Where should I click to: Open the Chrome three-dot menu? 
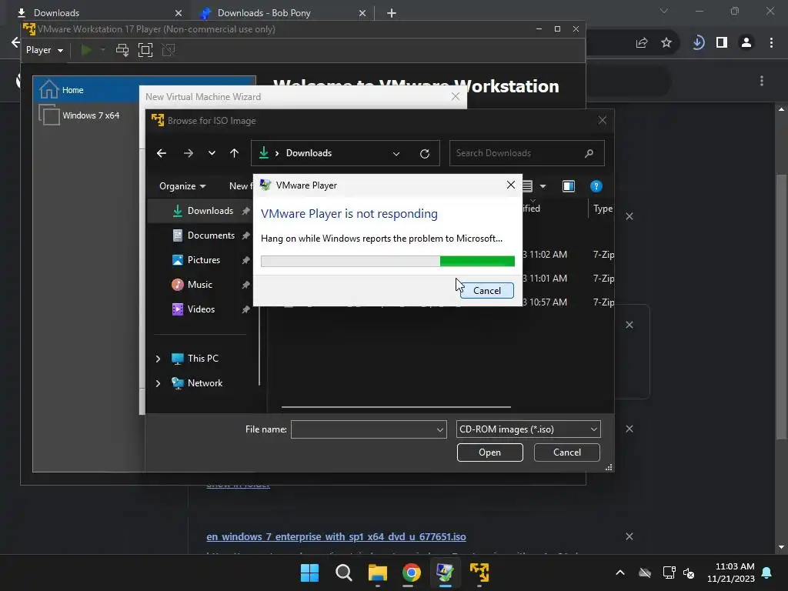(x=771, y=43)
